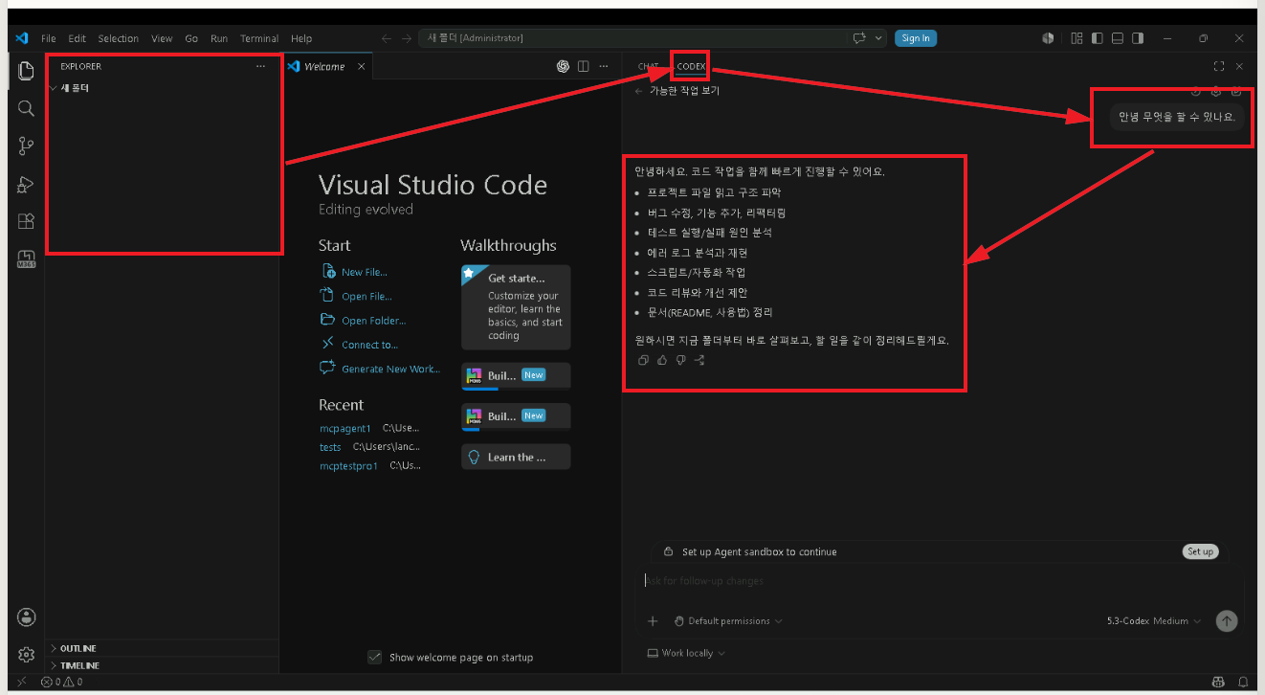This screenshot has height=695, width=1265.
Task: Open the chat dropdown arrow in title bar
Action: pyautogui.click(x=878, y=38)
